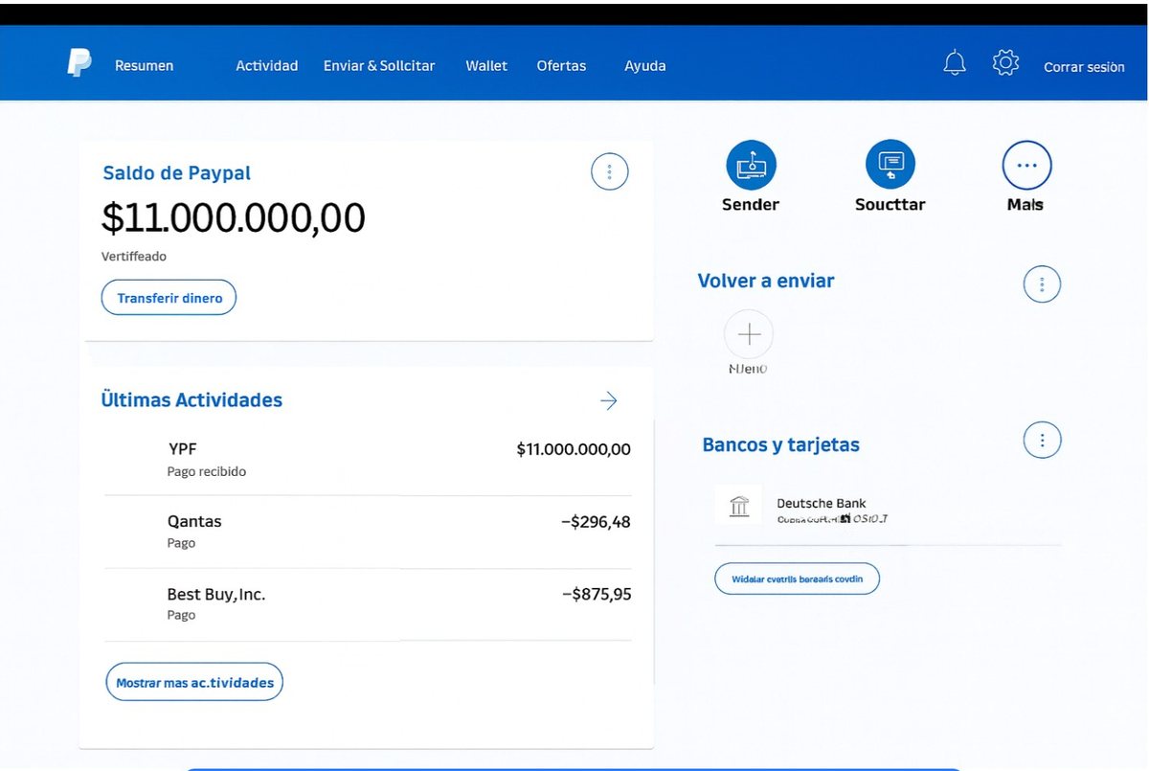1149x771 pixels.
Task: Open the Actividad menu item
Action: click(x=267, y=66)
